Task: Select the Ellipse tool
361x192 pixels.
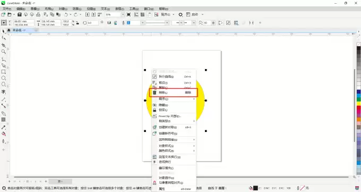Action: 4,78
